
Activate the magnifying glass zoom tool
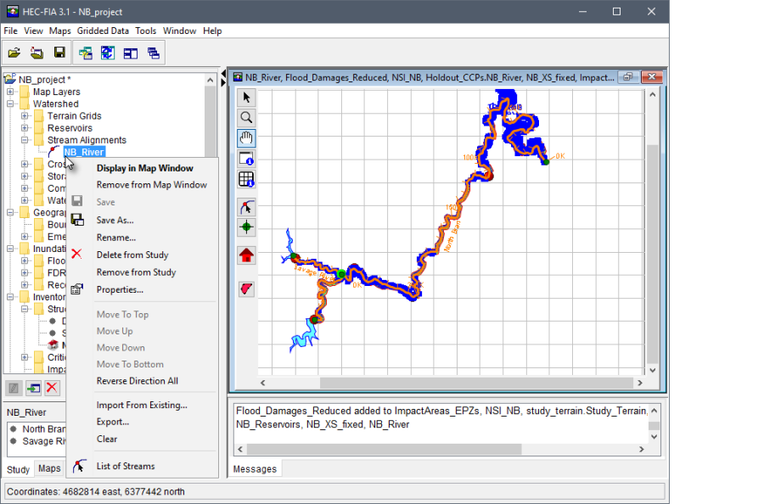coord(247,118)
